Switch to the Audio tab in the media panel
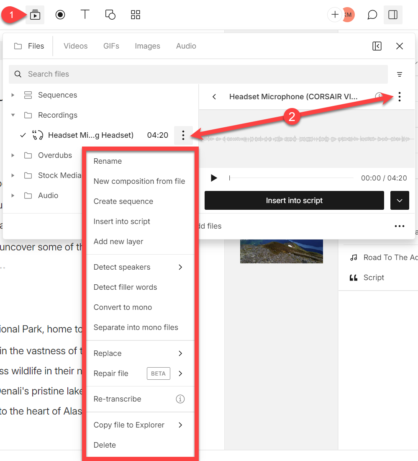 pos(186,46)
